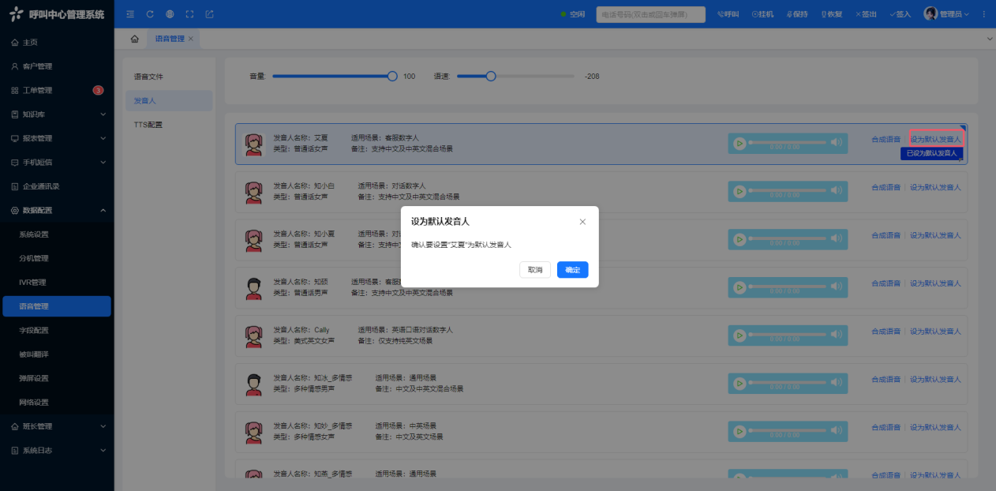Expand the 班长管理 sidebar menu
The image size is (996, 491).
(55, 426)
